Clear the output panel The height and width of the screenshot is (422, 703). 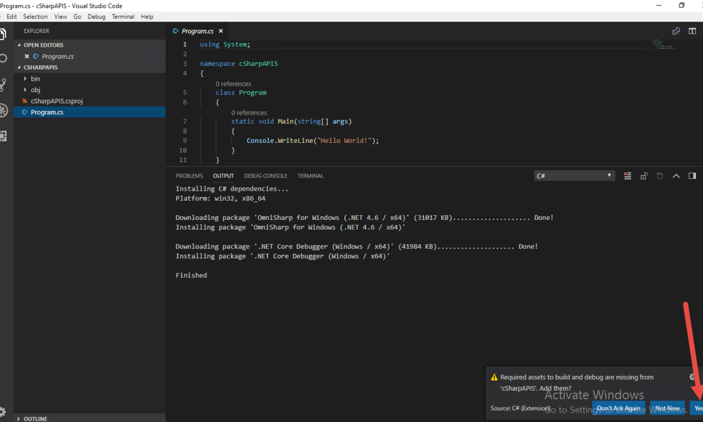pyautogui.click(x=628, y=176)
